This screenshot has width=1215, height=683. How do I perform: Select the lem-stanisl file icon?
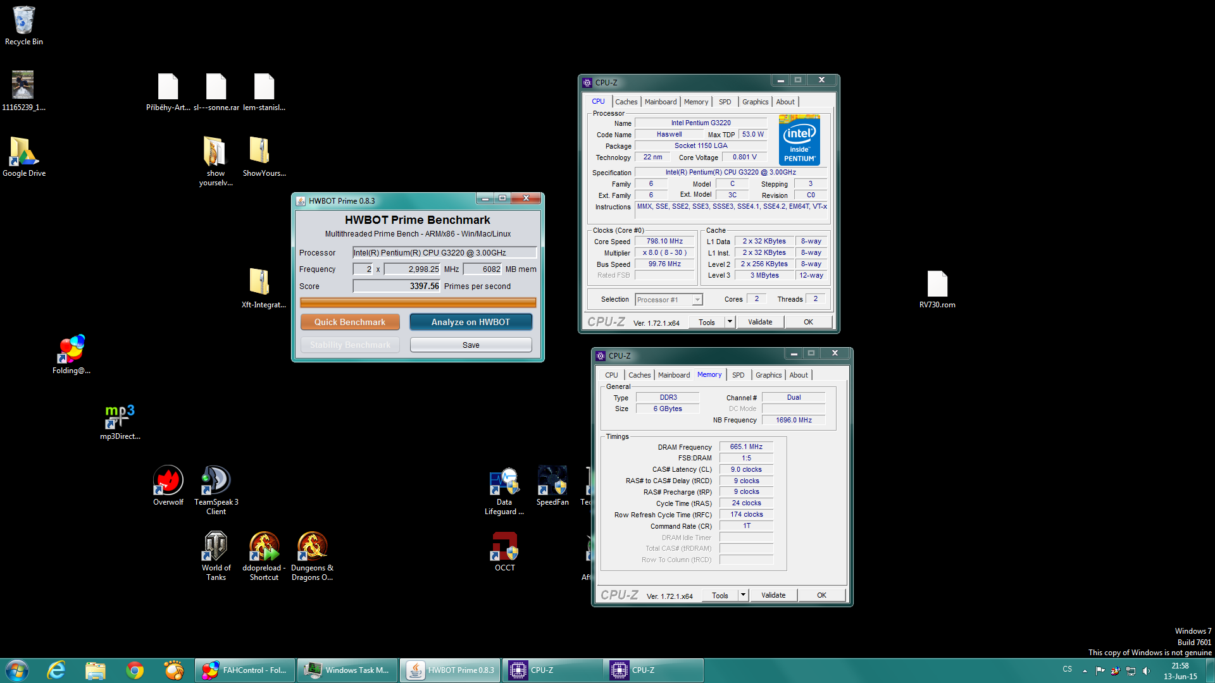tap(264, 92)
